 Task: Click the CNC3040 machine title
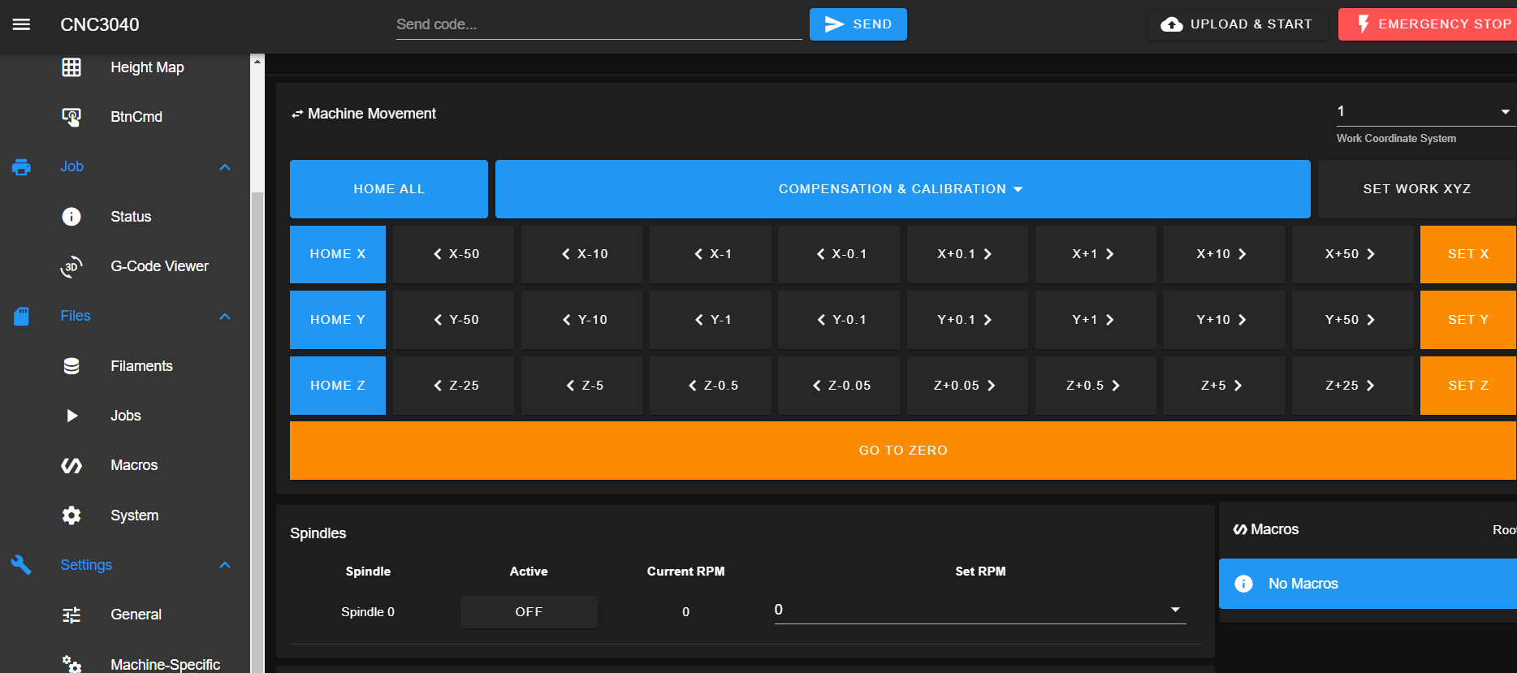pyautogui.click(x=100, y=24)
